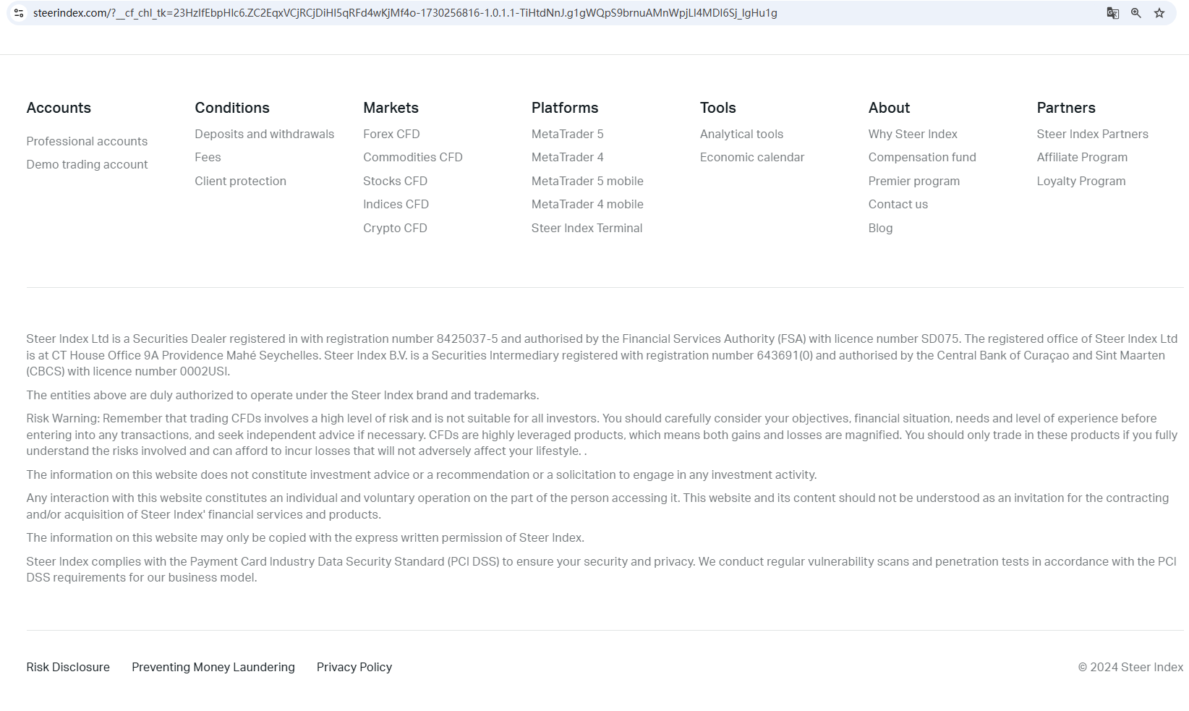1189x711 pixels.
Task: Open Risk Disclosure footer link
Action: (68, 667)
